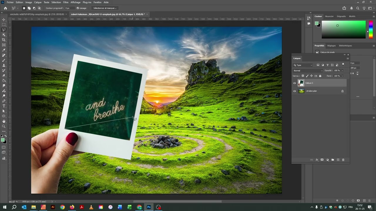Toggle lock all padlock in Verrou row
376x211 pixels.
320,76
